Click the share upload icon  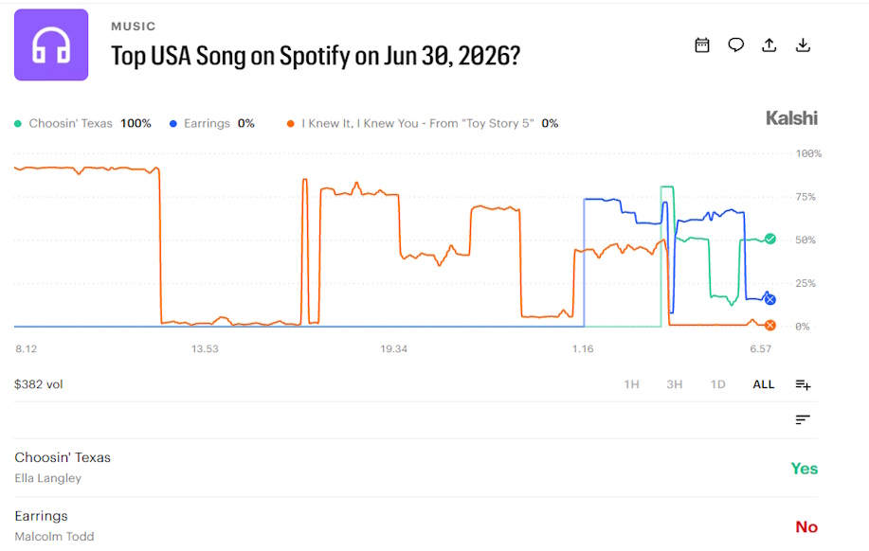click(769, 44)
